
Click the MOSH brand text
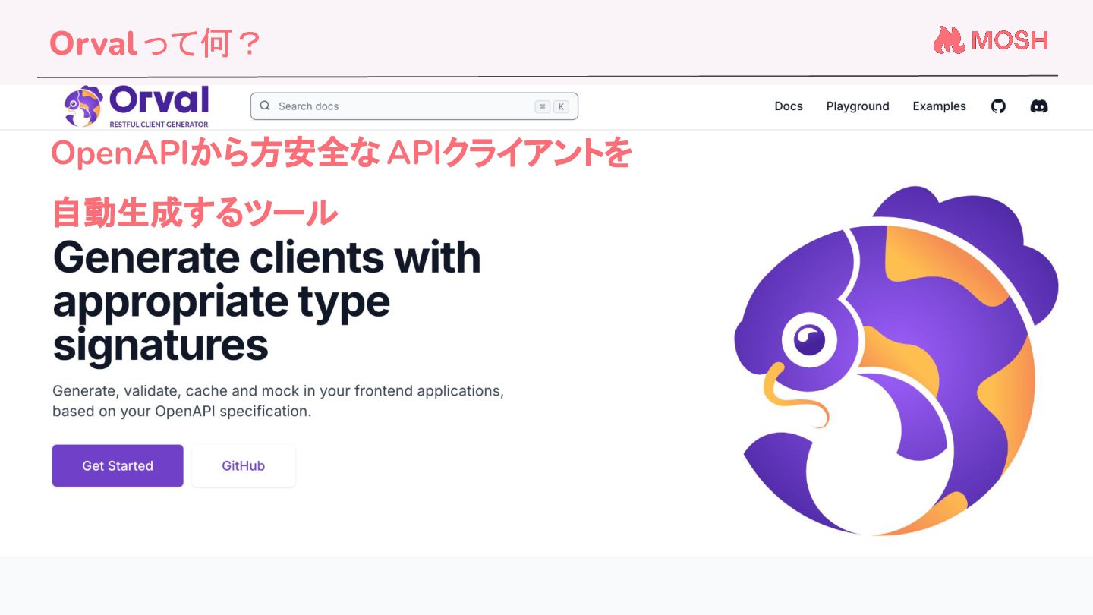coord(1010,40)
